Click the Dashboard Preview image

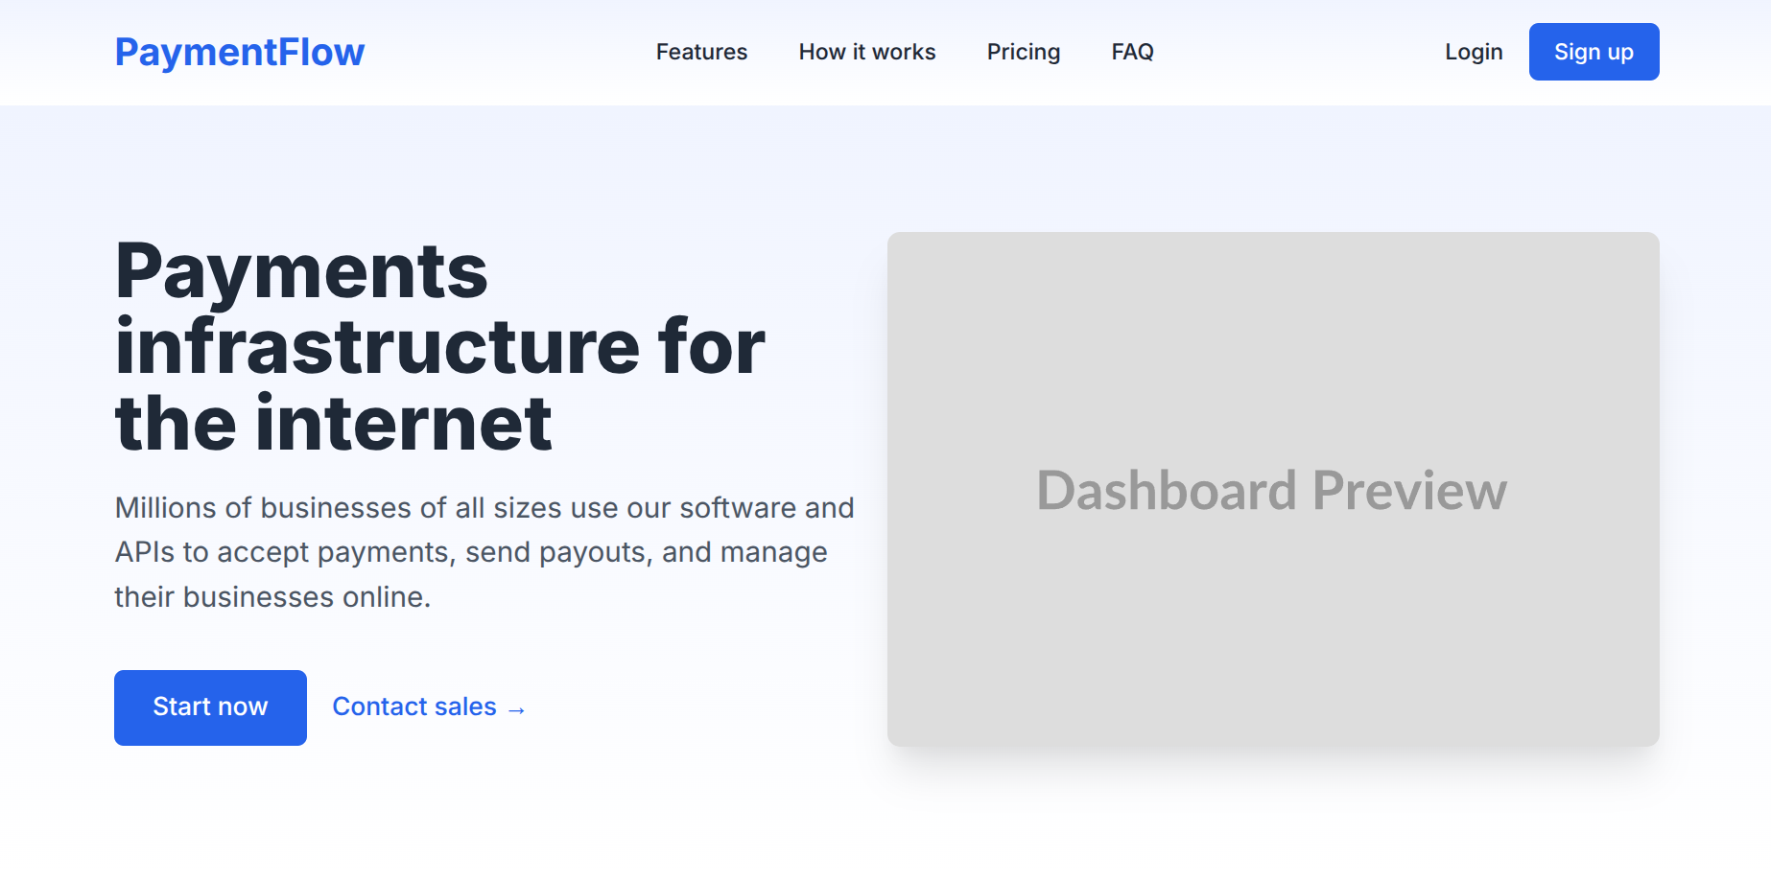[1273, 489]
